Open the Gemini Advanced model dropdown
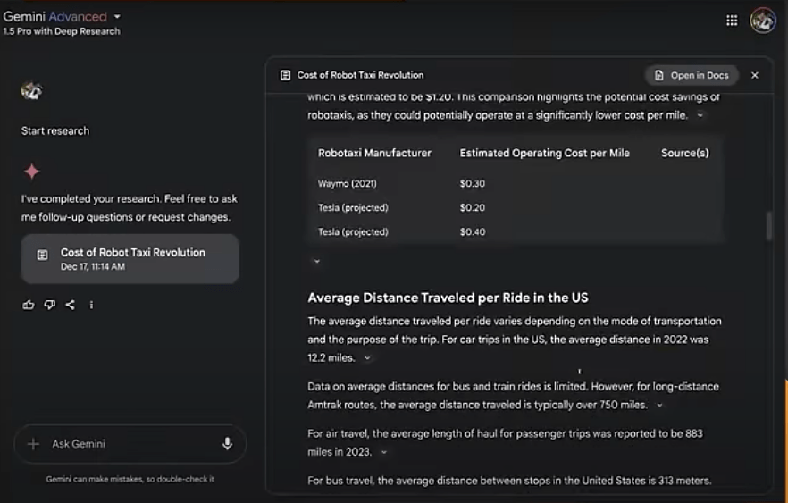Image resolution: width=788 pixels, height=503 pixels. click(x=117, y=17)
